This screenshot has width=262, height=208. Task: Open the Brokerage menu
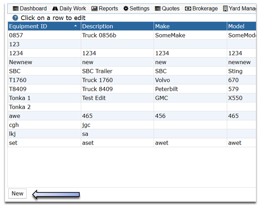click(201, 8)
